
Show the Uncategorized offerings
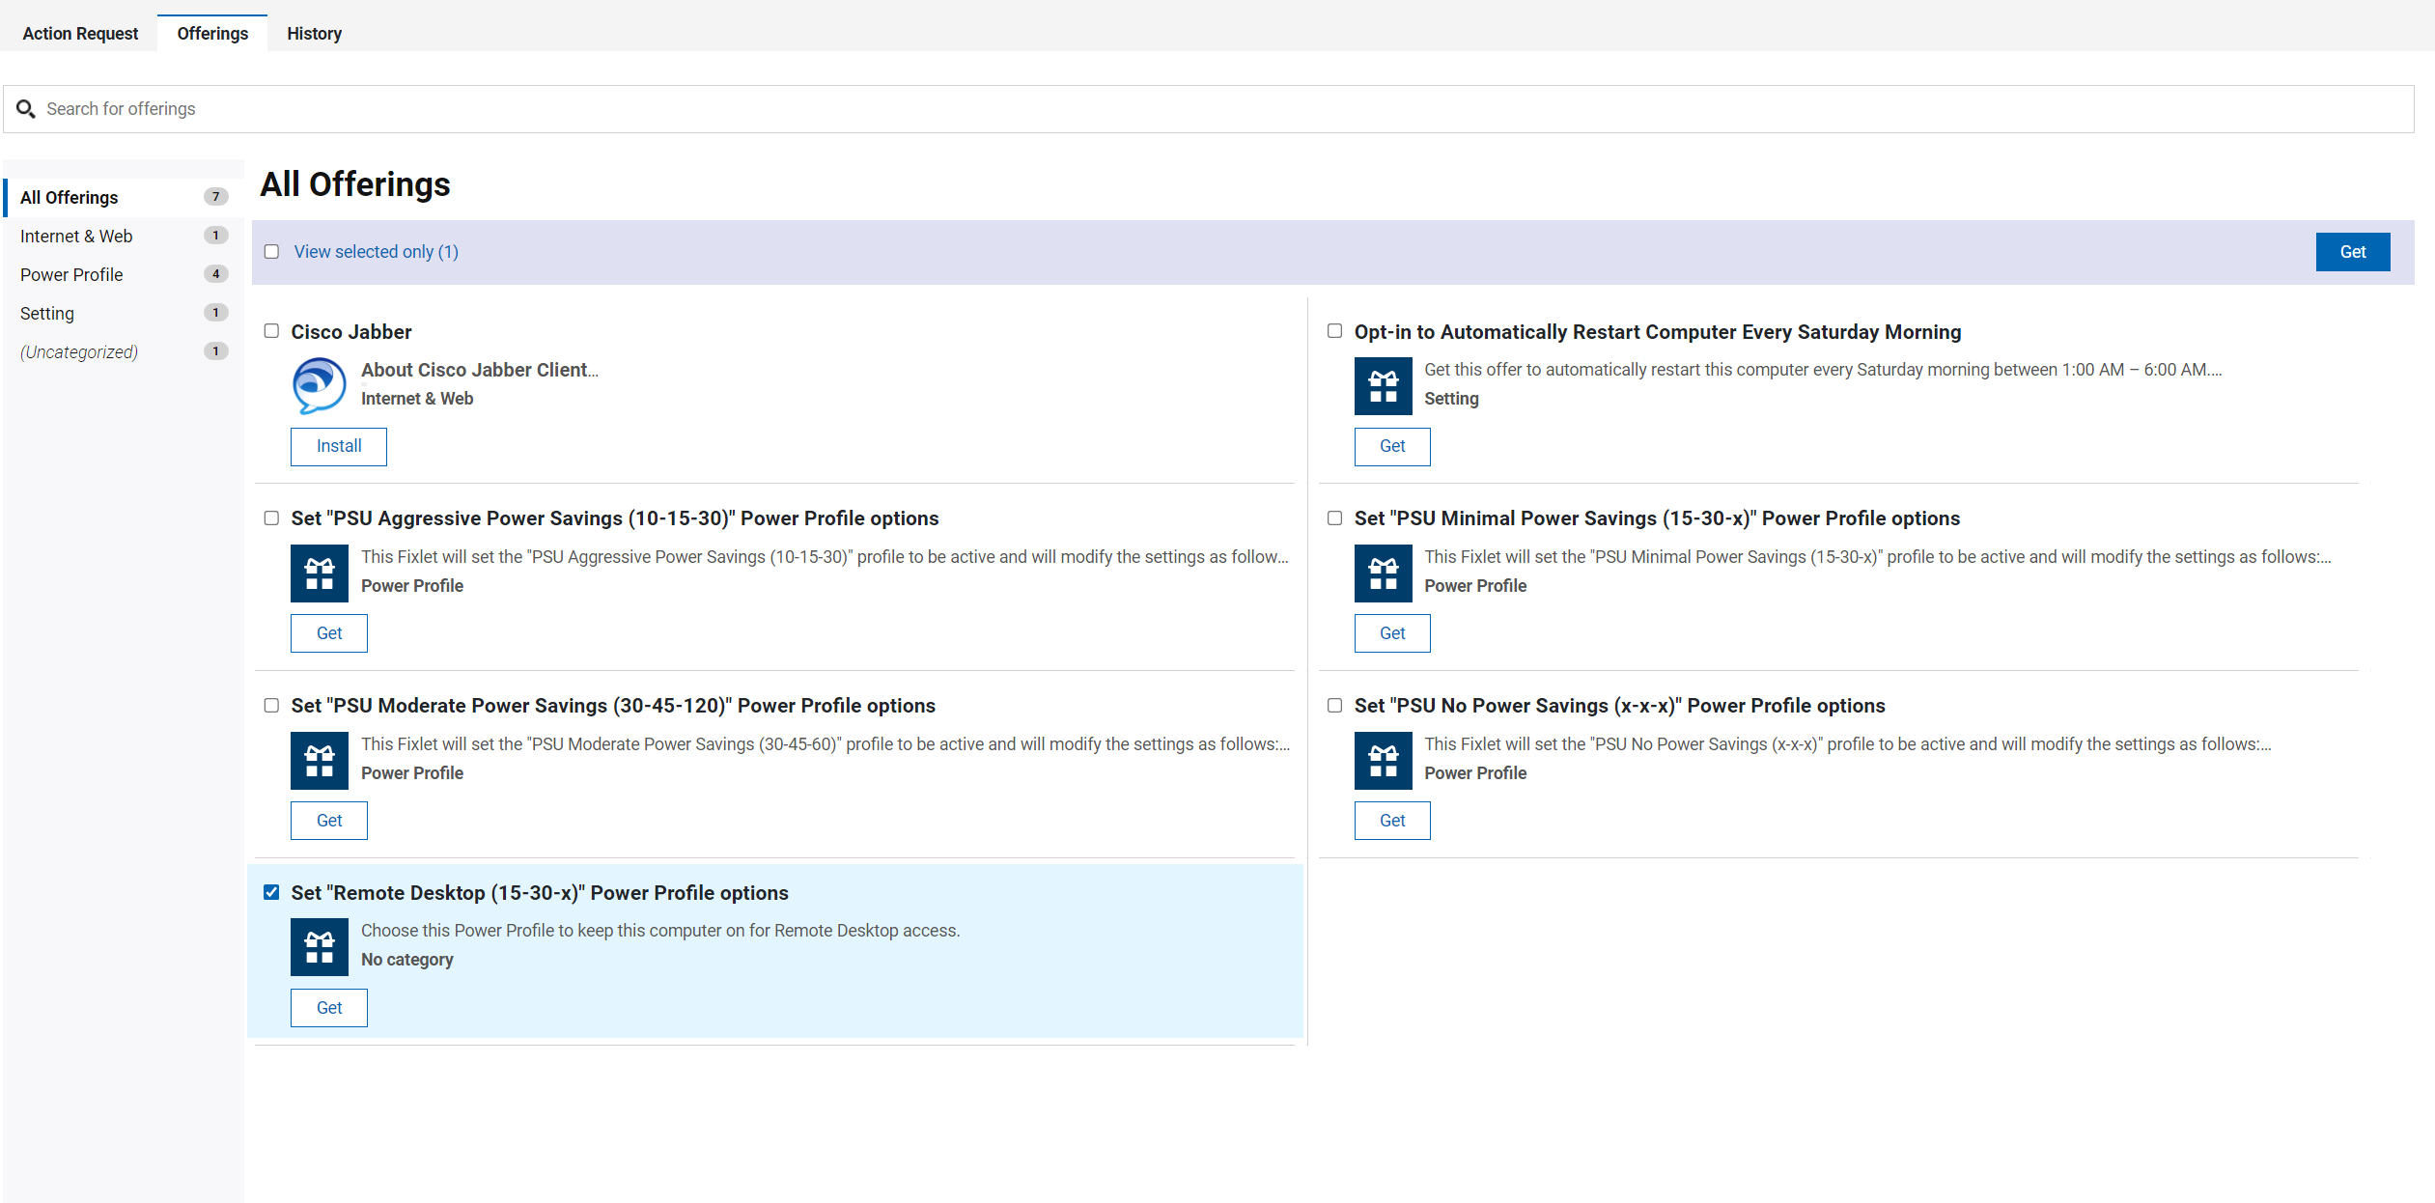79,352
